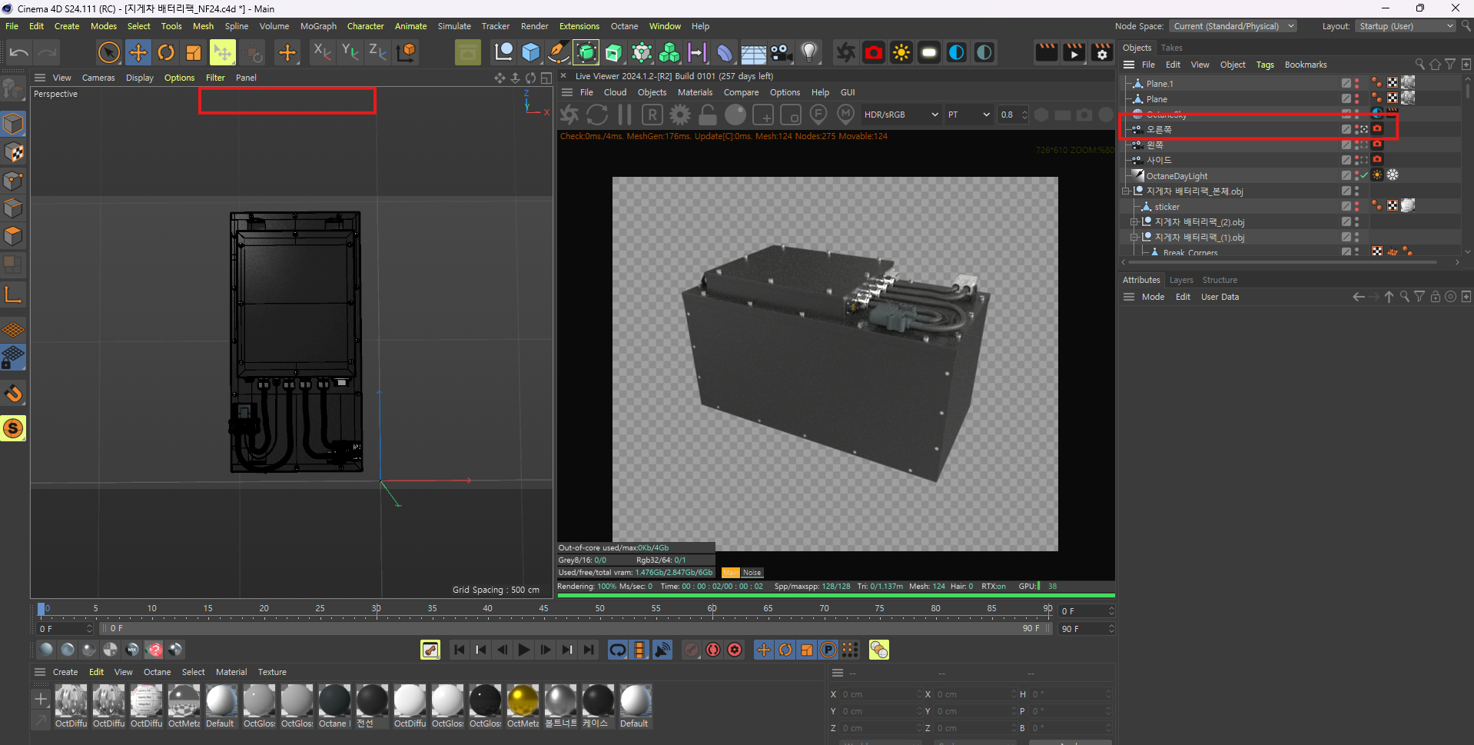Screen dimensions: 1474x745
Task: Toggle the OctaneDayLight enable checkmark
Action: [x=1364, y=175]
